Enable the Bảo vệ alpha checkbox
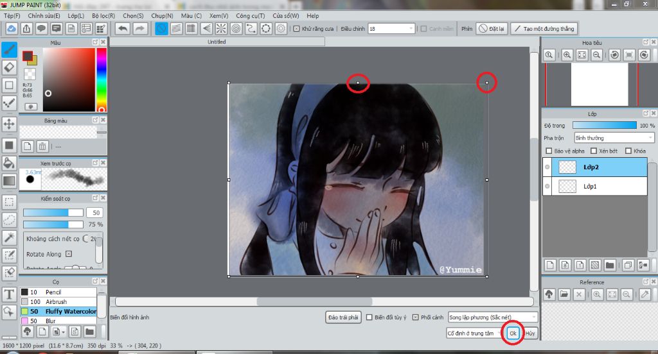Screen dimensions: 658x354 point(549,151)
